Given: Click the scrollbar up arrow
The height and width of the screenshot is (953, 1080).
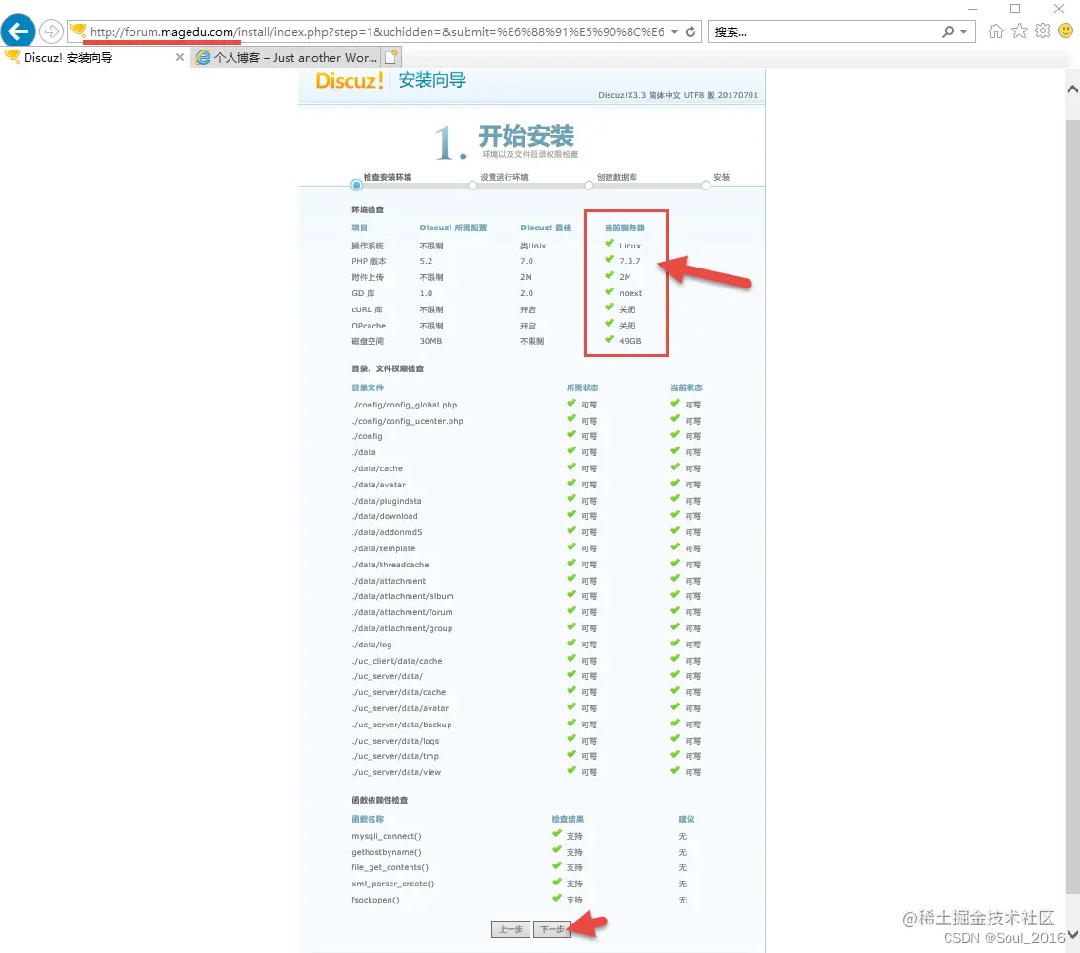Looking at the screenshot, I should tap(1072, 89).
